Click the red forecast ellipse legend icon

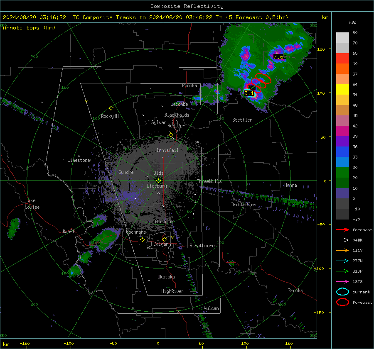342,302
